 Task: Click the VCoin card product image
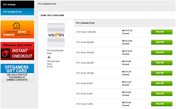tap(56, 34)
